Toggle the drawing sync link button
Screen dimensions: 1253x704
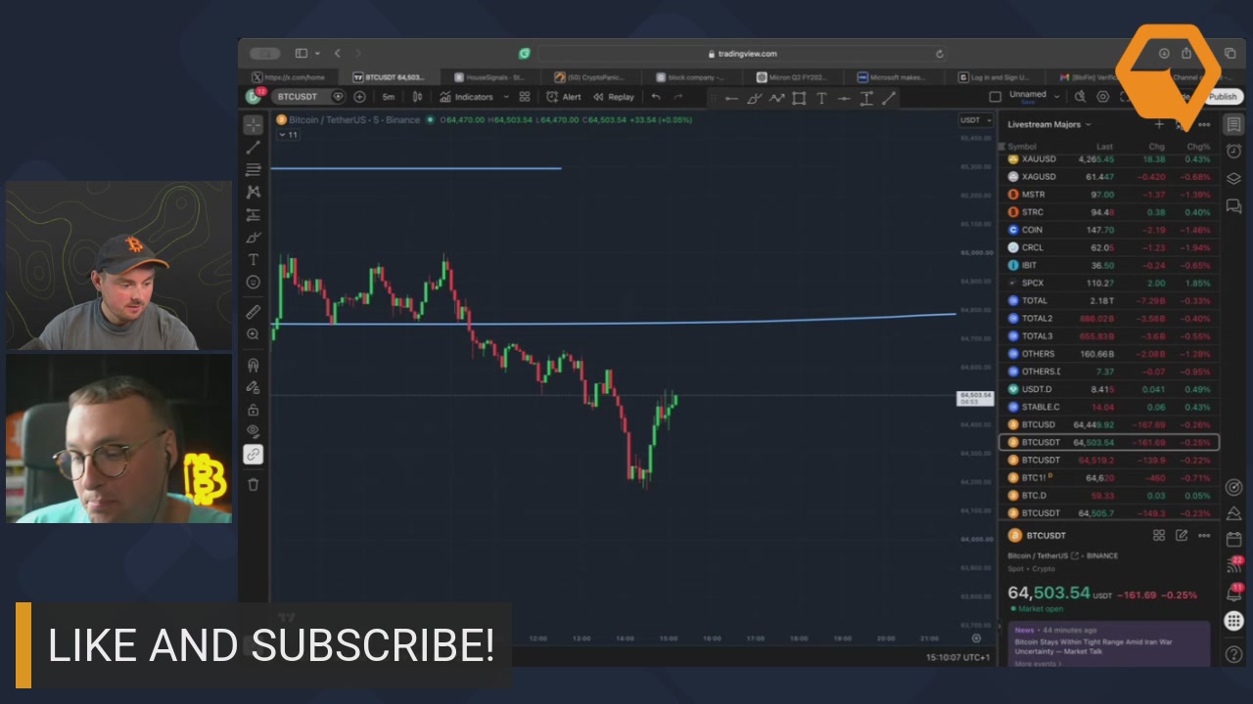(x=254, y=455)
